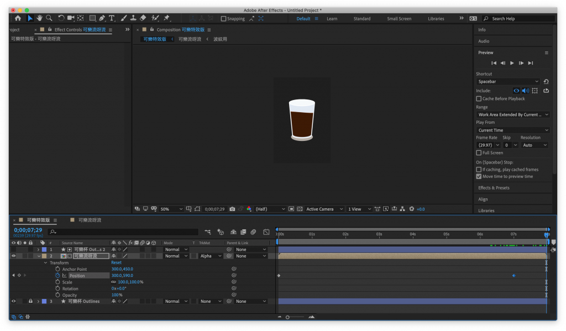Select the Zoom magnifier tool
The width and height of the screenshot is (566, 331).
(49, 18)
